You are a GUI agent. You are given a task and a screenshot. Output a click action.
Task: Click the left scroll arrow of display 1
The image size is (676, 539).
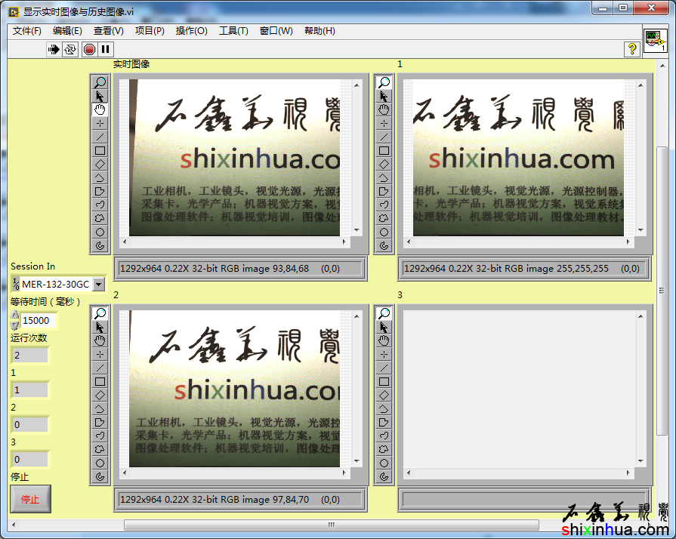(409, 242)
